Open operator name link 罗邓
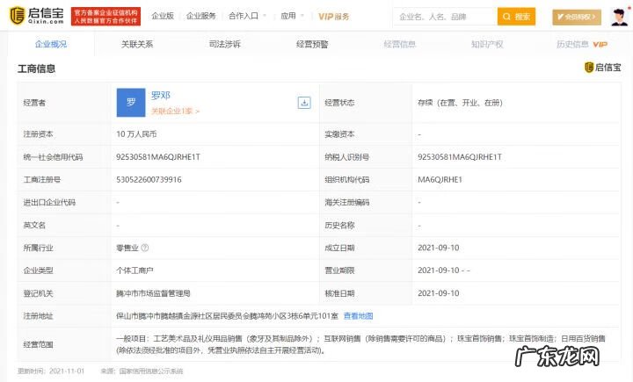633x382 pixels. pos(161,96)
